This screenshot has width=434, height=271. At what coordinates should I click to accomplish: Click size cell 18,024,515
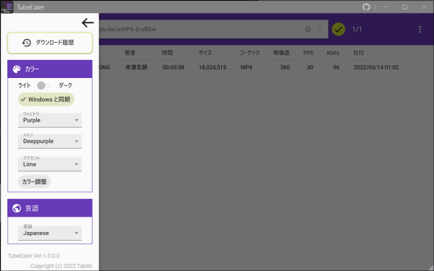pyautogui.click(x=212, y=67)
